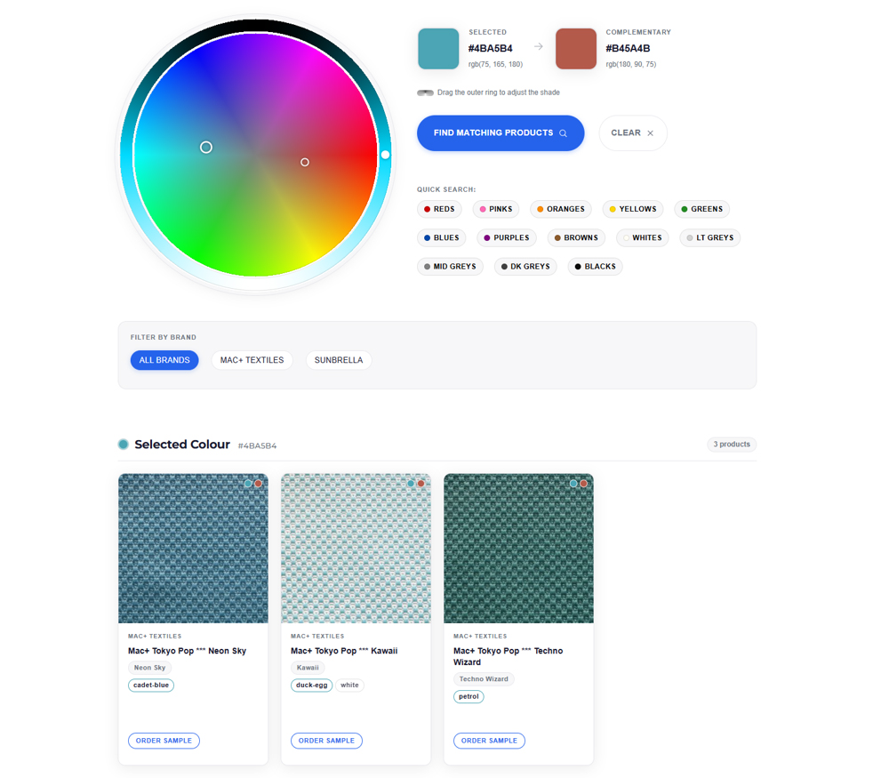
Task: Order sample of Neon Sky
Action: [164, 741]
